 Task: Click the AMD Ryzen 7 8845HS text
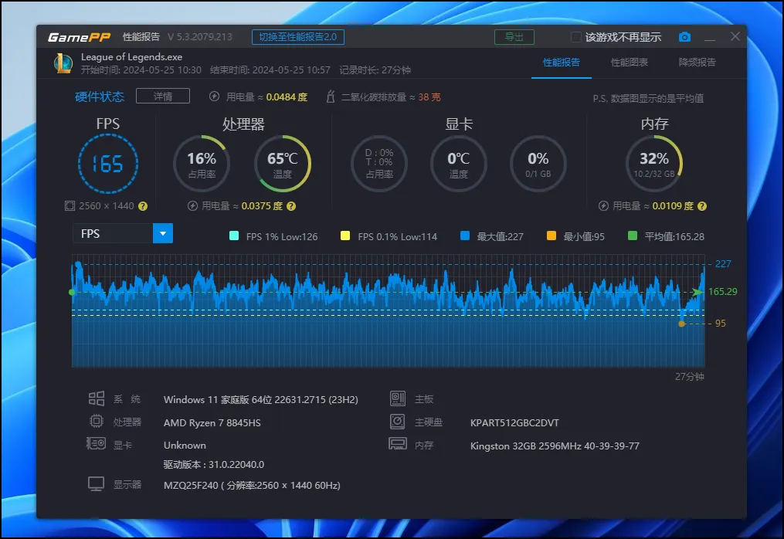click(212, 423)
